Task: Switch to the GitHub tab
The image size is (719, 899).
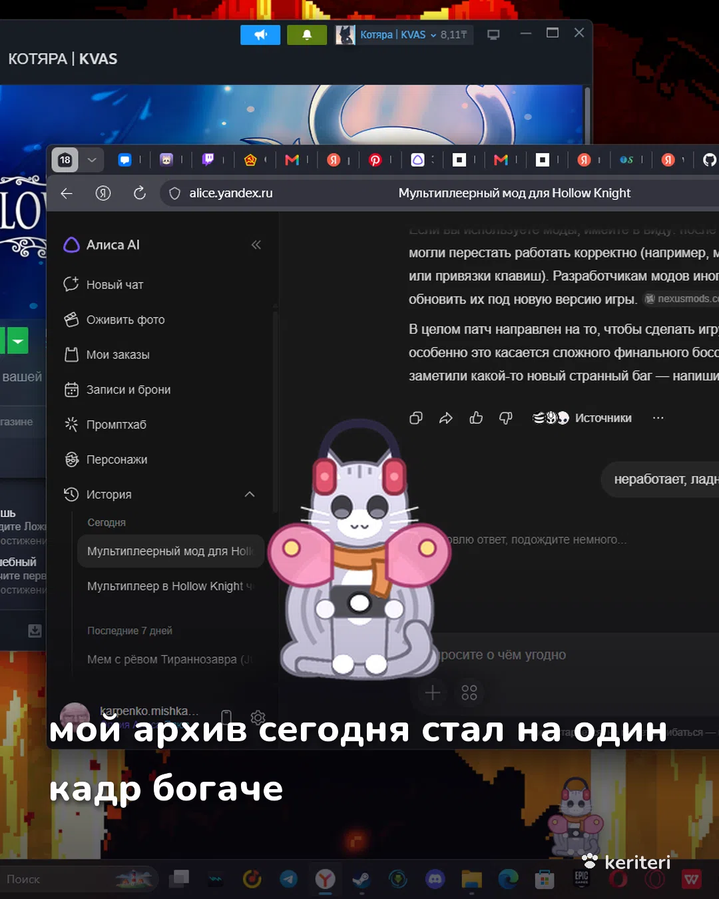Action: pyautogui.click(x=710, y=160)
